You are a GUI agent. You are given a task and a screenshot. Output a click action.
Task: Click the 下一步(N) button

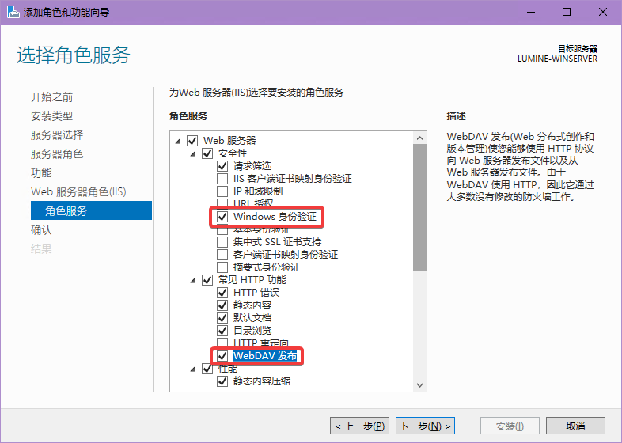[426, 426]
